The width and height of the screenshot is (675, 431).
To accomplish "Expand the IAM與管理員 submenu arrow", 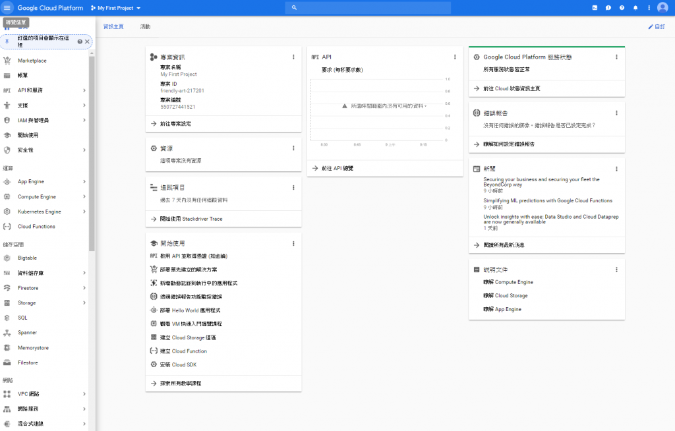I will coord(84,120).
